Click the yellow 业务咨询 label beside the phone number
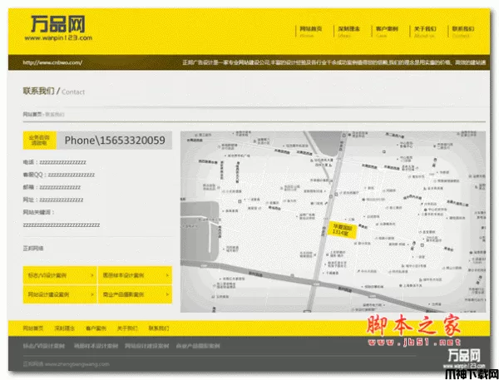Screen dimensions: 499x380 click(x=39, y=140)
